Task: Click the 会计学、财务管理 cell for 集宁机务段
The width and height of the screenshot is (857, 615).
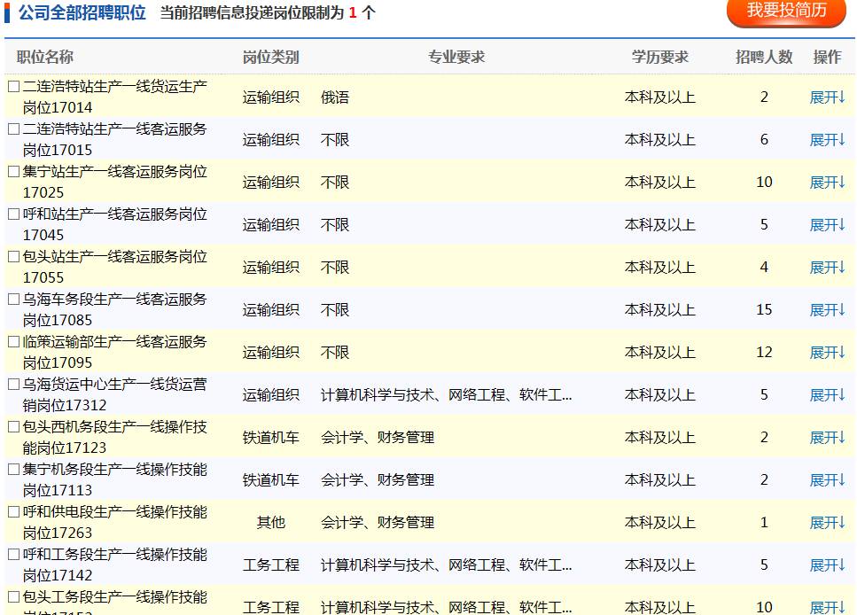Action: click(x=378, y=480)
